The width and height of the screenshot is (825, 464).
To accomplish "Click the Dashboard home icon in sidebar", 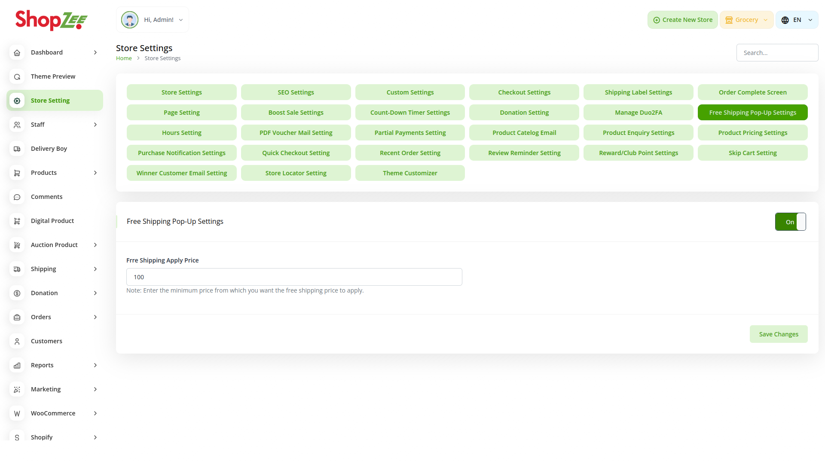I will pyautogui.click(x=17, y=52).
